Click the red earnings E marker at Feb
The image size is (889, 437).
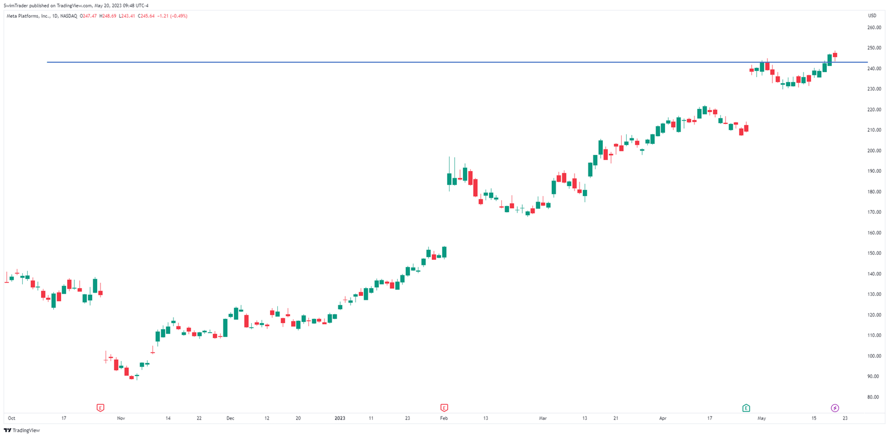(444, 408)
